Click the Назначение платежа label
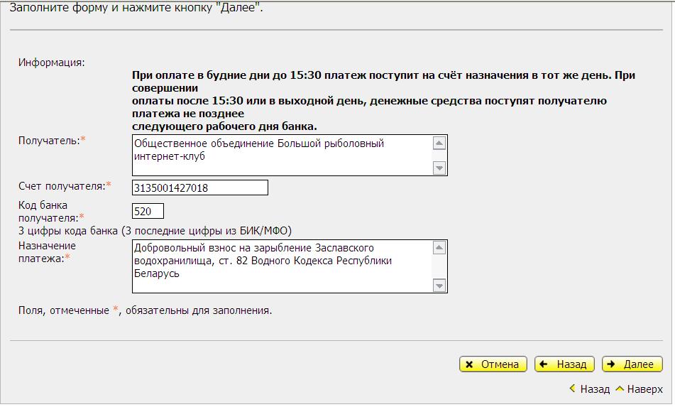Image resolution: width=675 pixels, height=407 pixels. [x=47, y=252]
